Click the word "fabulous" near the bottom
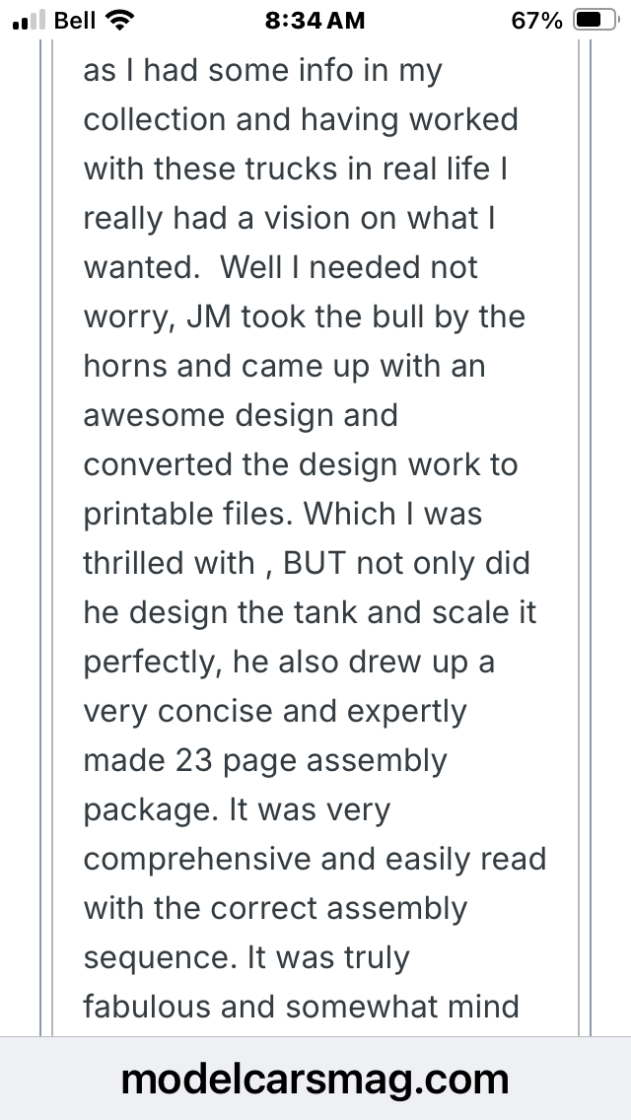 coord(147,1007)
